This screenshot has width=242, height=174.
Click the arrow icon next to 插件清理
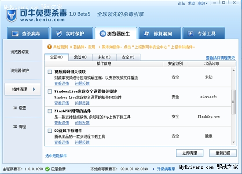coord(34,89)
